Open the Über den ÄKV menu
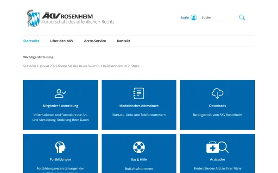Screen dimensions: 278x173 pos(62,41)
